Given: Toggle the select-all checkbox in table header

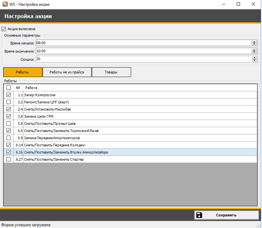Looking at the screenshot, I should [x=9, y=88].
